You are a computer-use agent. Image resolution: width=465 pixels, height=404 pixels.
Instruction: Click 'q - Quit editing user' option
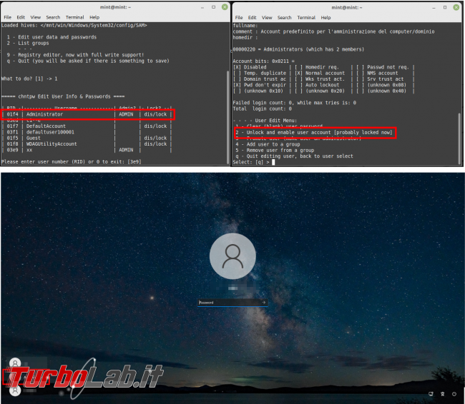(x=295, y=156)
